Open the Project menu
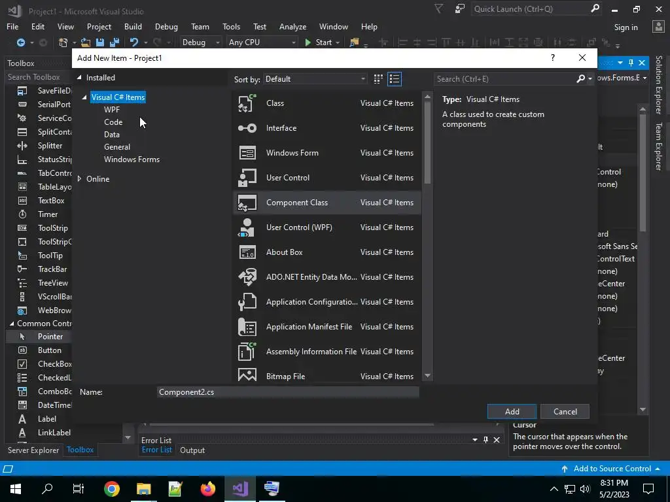The width and height of the screenshot is (670, 502). [99, 26]
